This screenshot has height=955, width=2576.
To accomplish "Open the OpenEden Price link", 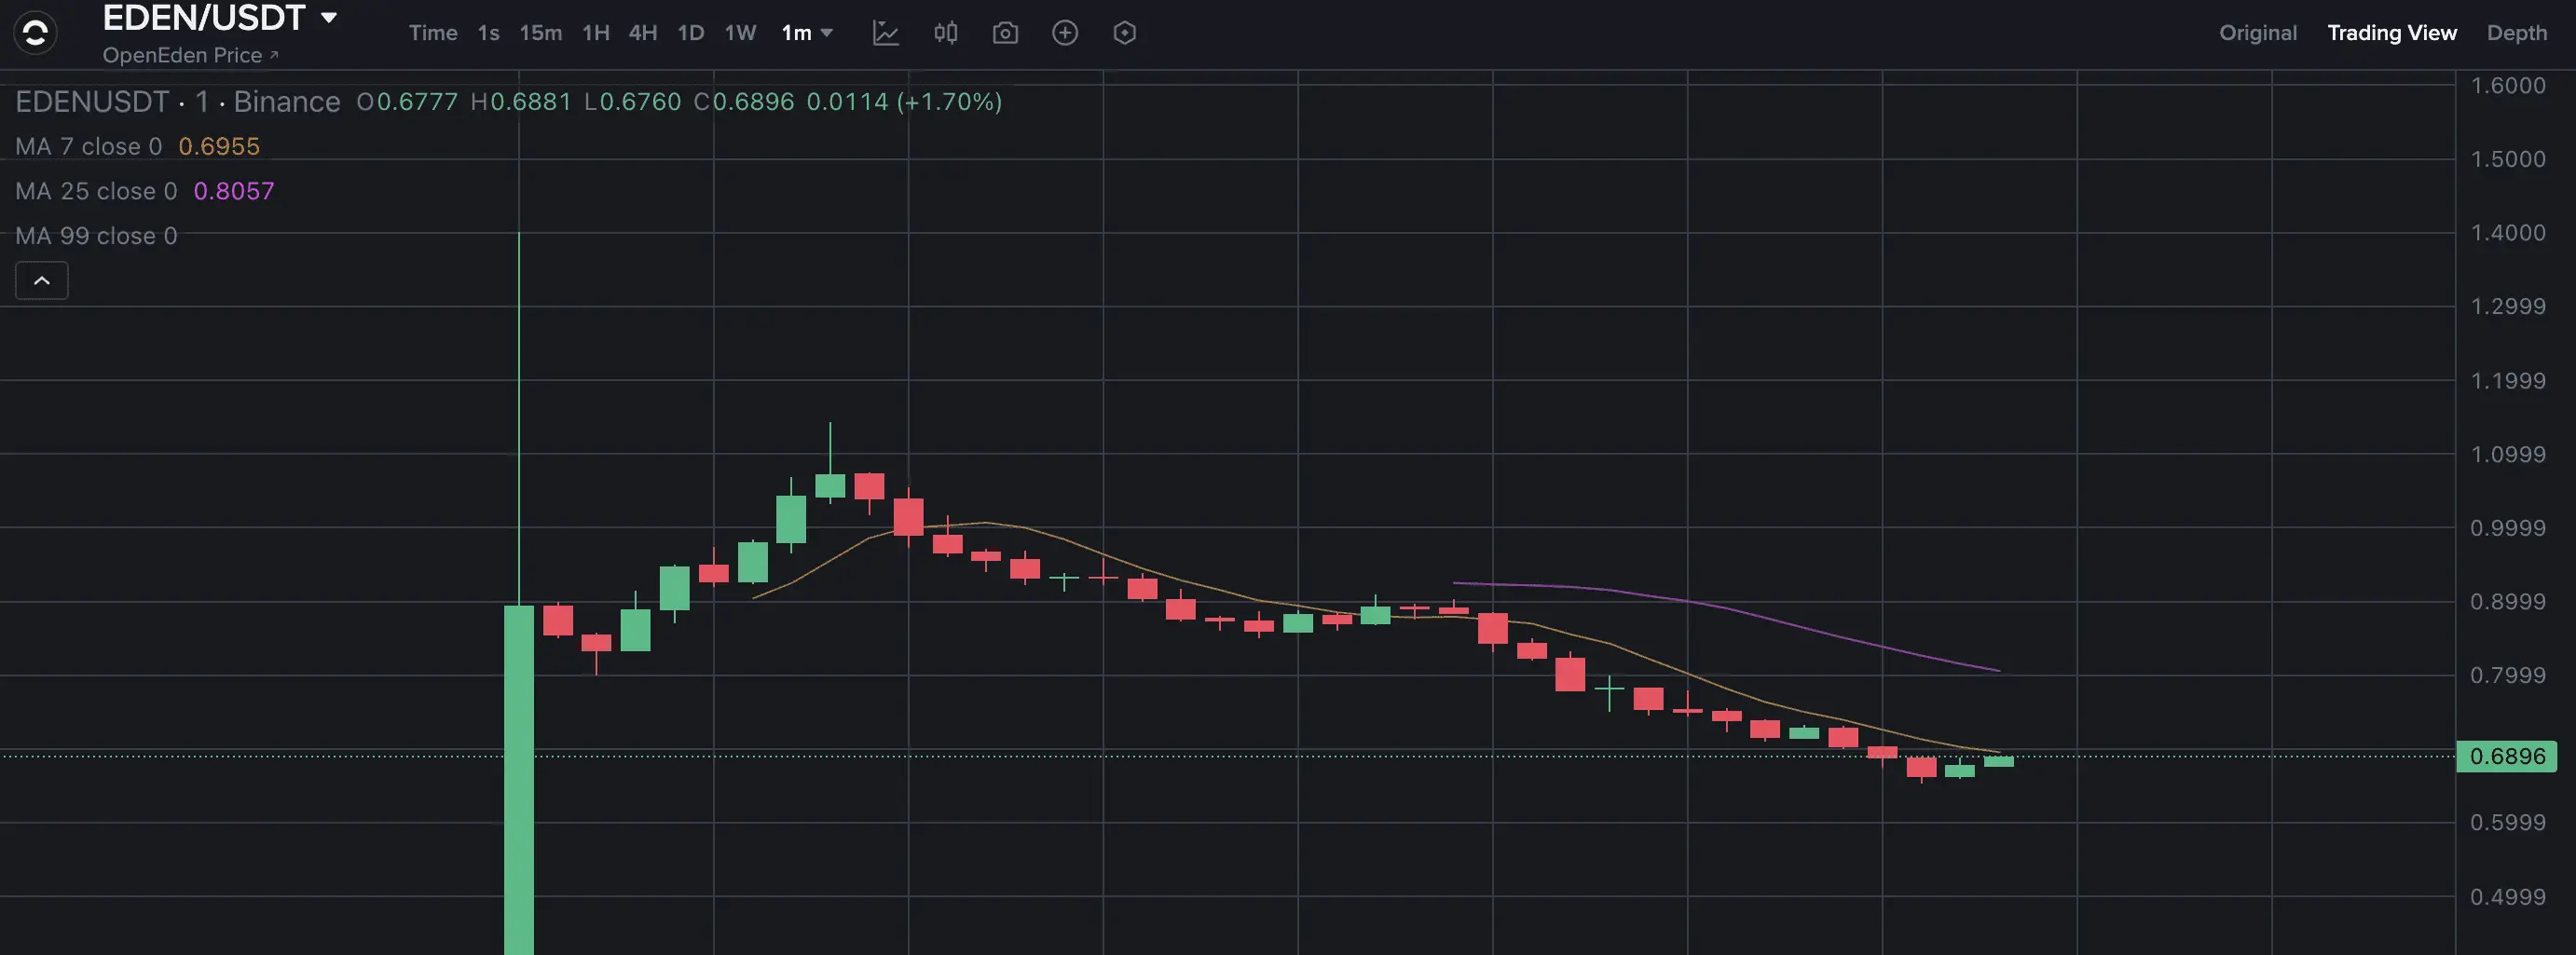I will tap(190, 55).
